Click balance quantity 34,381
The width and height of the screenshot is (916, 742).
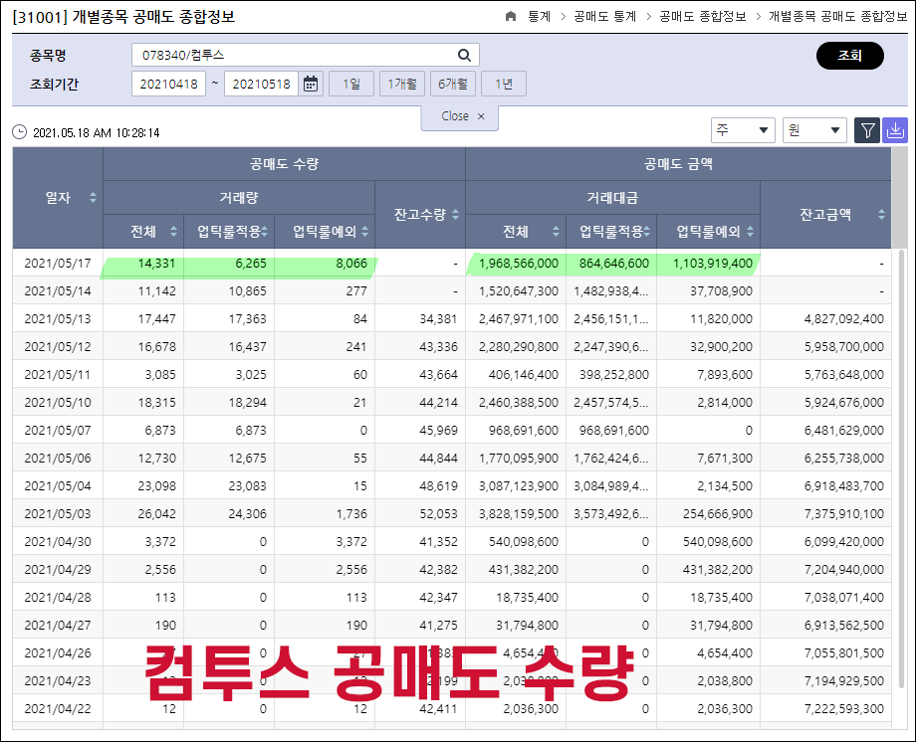(439, 318)
